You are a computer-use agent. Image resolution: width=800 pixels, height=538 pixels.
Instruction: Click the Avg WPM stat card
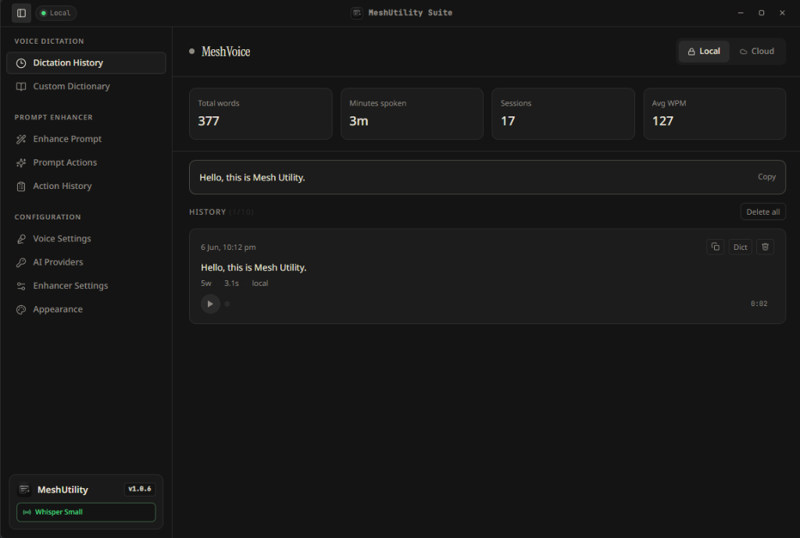pos(714,114)
